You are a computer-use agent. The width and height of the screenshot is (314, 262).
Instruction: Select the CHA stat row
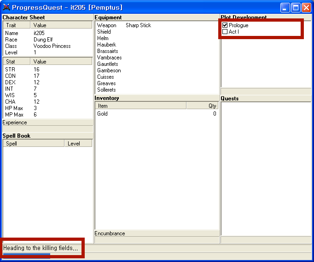48,102
